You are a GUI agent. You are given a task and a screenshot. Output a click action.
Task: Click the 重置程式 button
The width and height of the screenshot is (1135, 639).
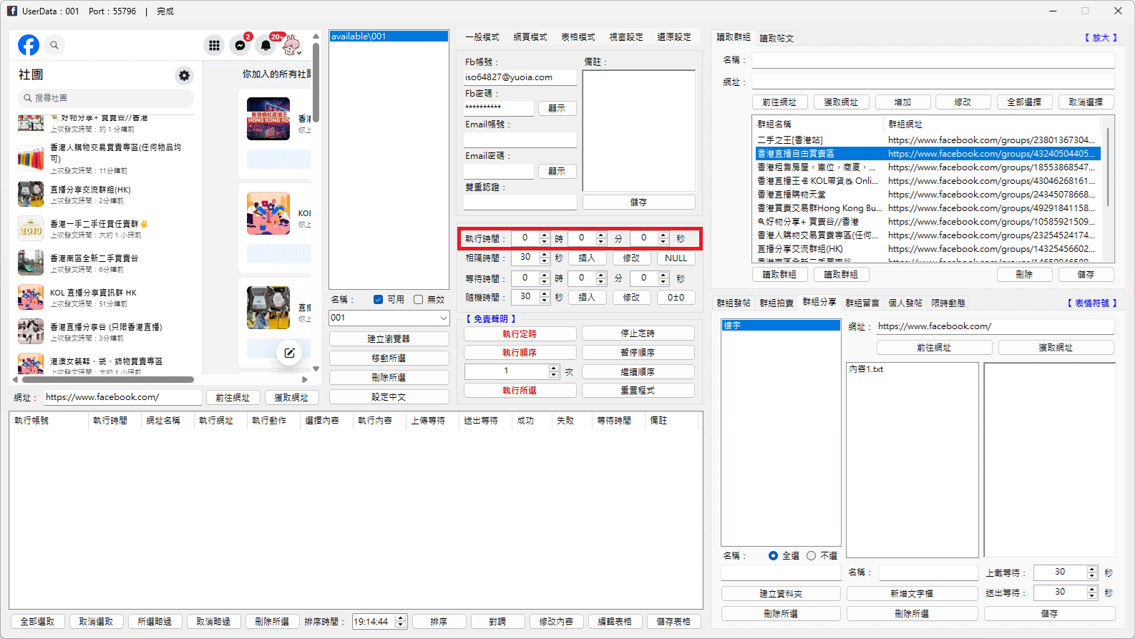point(638,391)
